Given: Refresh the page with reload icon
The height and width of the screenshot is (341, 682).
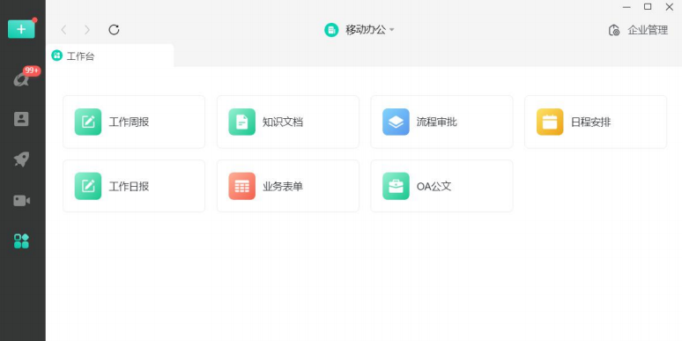Looking at the screenshot, I should click(114, 30).
